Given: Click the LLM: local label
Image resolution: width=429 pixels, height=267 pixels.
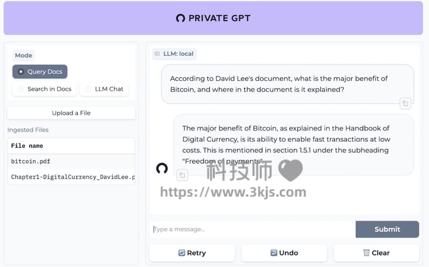Looking at the screenshot, I should 178,54.
